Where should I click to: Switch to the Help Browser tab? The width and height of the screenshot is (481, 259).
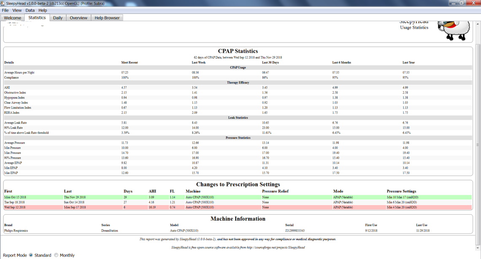(107, 18)
